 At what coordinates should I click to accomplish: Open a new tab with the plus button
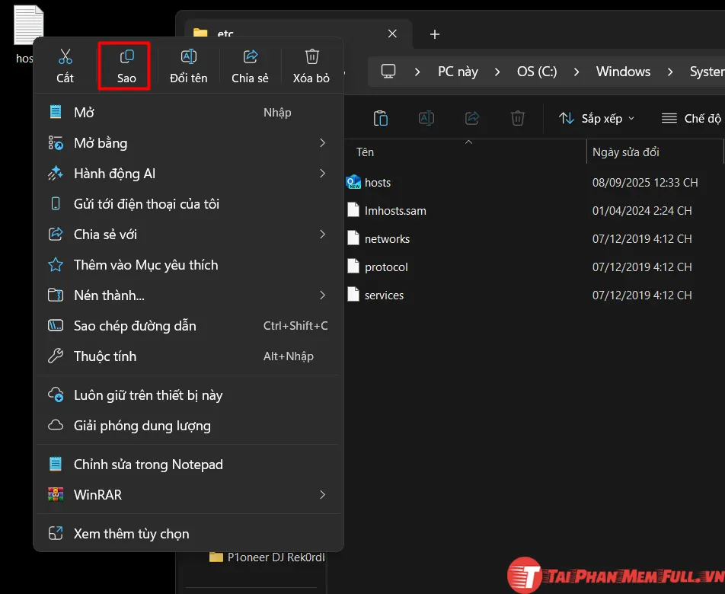coord(434,34)
